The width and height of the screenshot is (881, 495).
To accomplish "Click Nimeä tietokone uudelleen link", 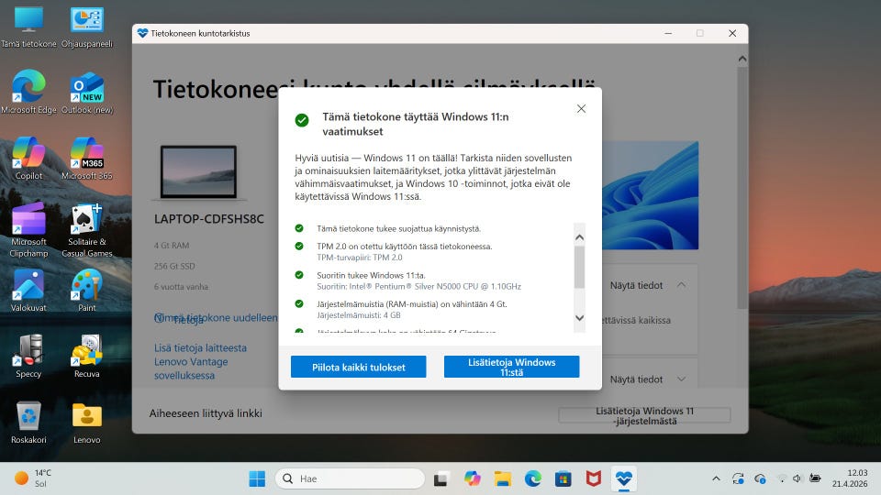I will (x=216, y=318).
